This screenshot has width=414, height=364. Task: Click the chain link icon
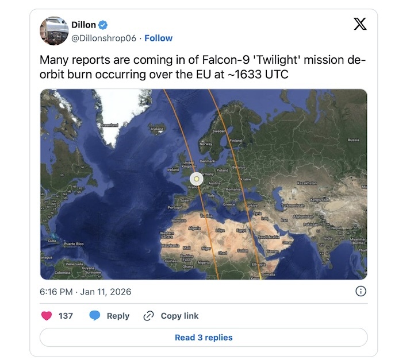[149, 316]
